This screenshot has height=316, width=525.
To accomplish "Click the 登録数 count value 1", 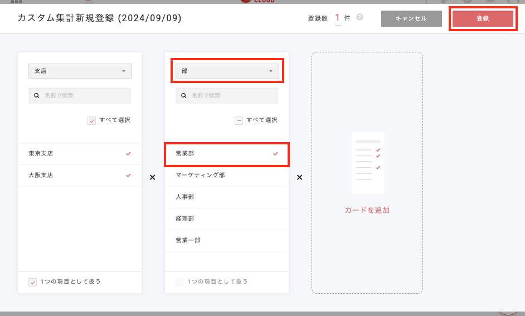I will (x=338, y=18).
